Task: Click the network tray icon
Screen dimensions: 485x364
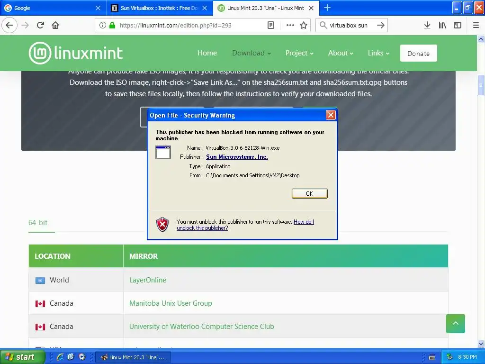Action: (x=449, y=357)
